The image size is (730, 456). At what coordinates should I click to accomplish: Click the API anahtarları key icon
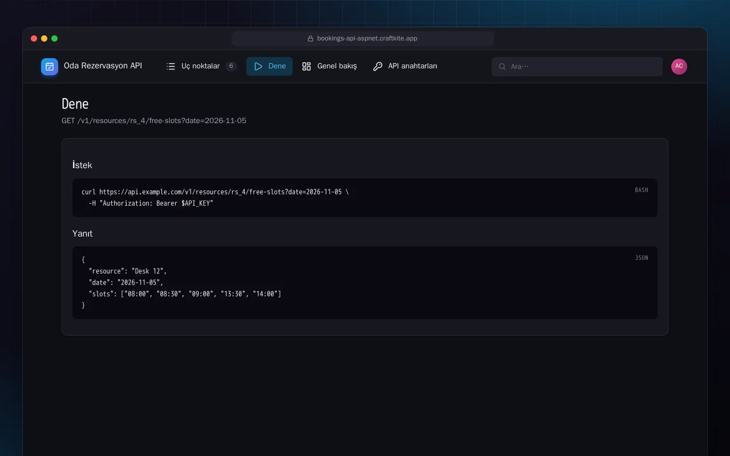click(378, 66)
